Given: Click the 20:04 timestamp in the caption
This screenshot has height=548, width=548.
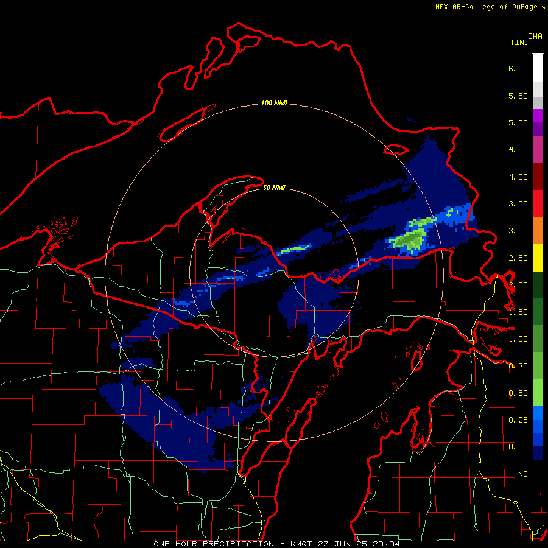Looking at the screenshot, I should [x=386, y=544].
